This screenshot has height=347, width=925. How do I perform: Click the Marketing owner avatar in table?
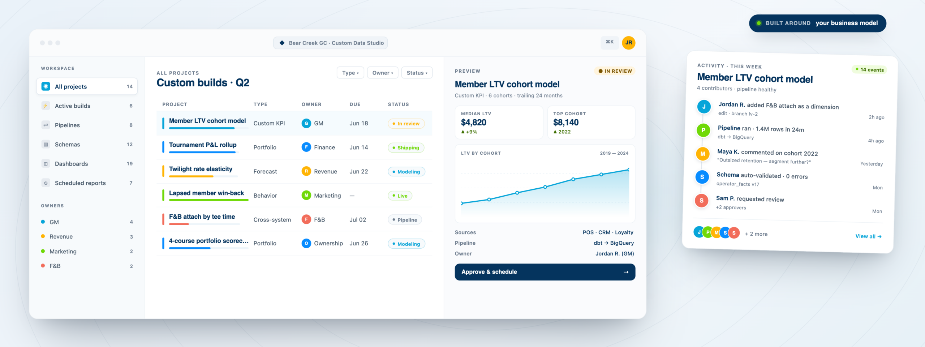[x=306, y=195]
